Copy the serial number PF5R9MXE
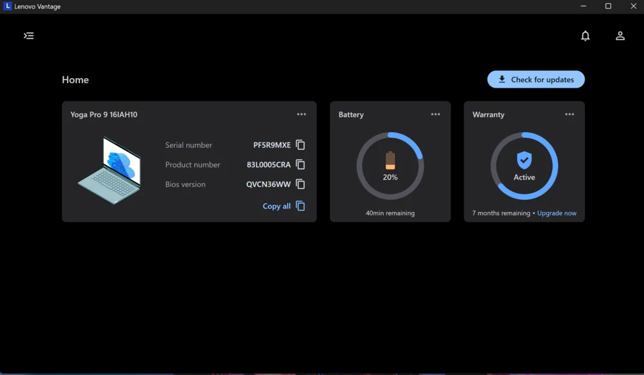 pyautogui.click(x=300, y=145)
